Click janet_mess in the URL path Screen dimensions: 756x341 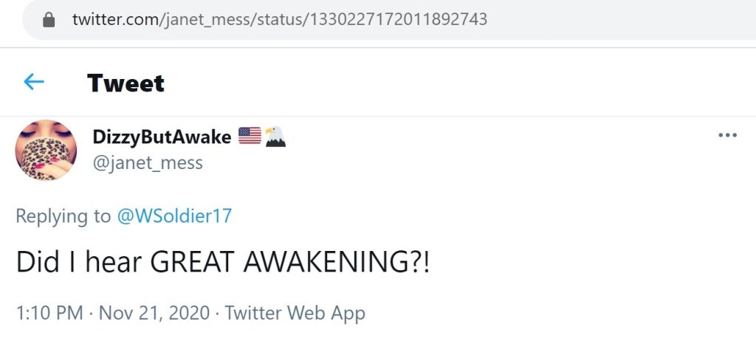tap(207, 20)
